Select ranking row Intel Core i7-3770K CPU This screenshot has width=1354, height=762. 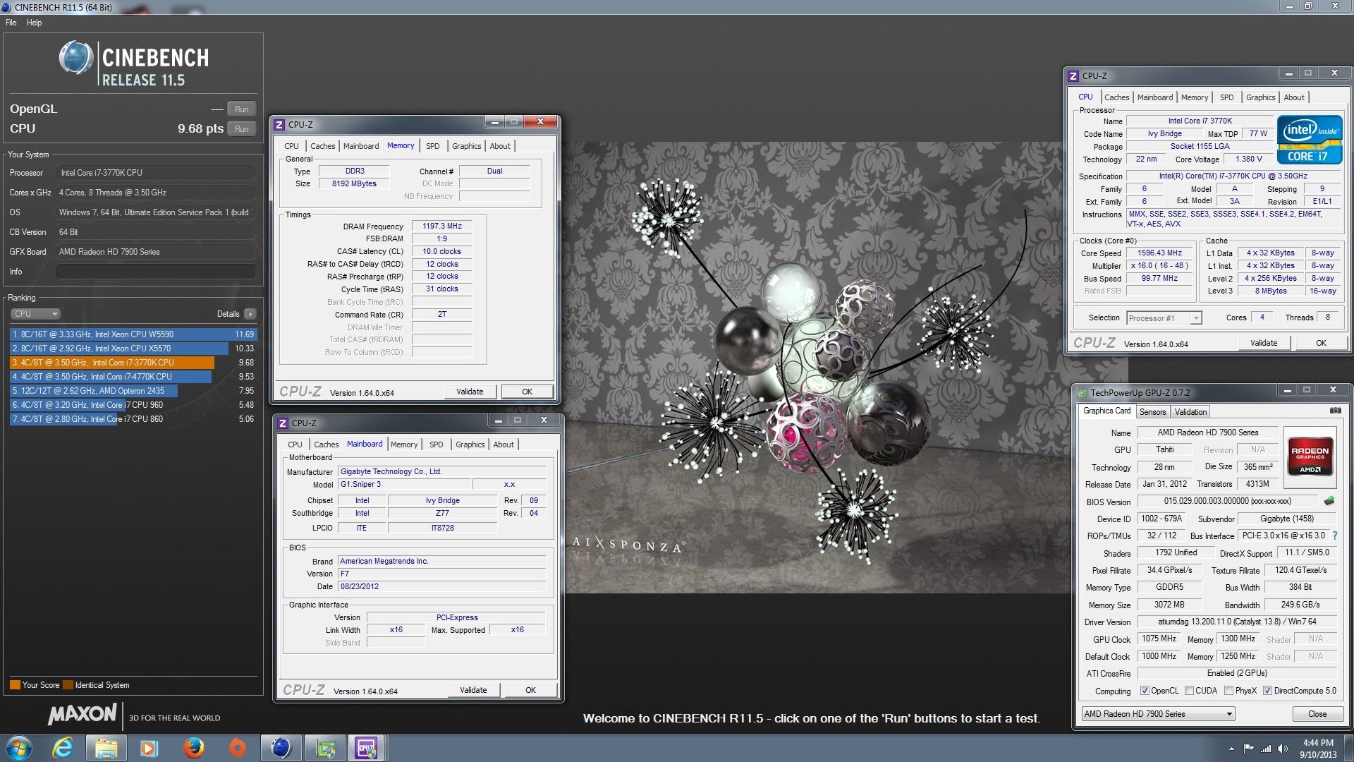point(133,363)
